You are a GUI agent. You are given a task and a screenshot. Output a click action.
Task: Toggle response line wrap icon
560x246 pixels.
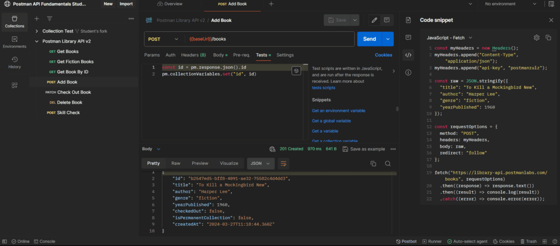tap(283, 164)
